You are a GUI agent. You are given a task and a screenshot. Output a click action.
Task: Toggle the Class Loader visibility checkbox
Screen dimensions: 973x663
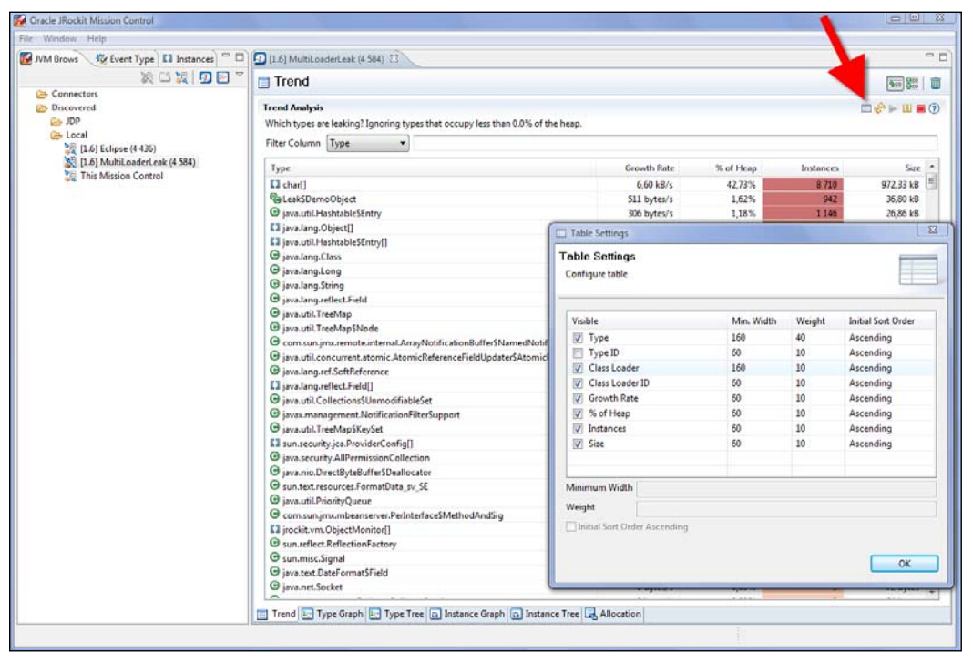[578, 369]
